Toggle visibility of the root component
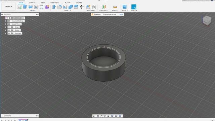Viewport: 215px width, 121px height. (x=7, y=18)
